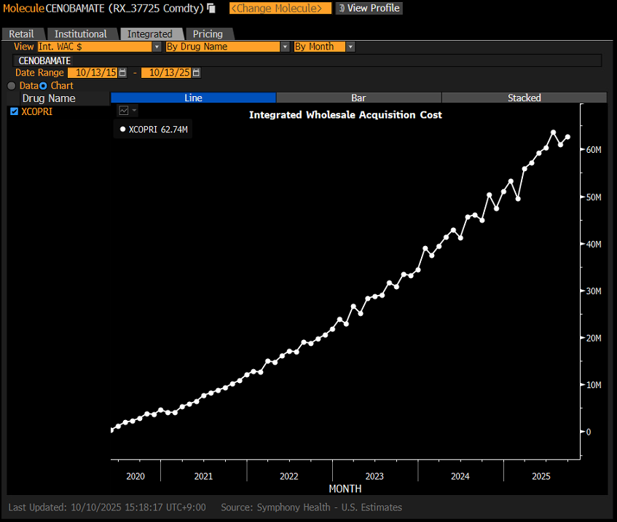Click the 10M y-axis label
The height and width of the screenshot is (522, 617).
point(594,384)
